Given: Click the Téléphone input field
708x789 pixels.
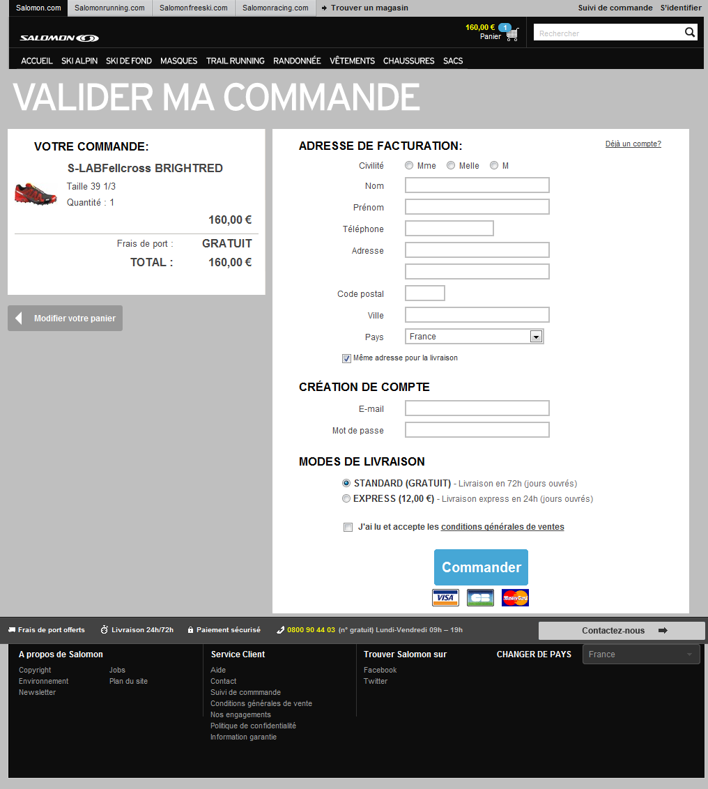Looking at the screenshot, I should (x=449, y=229).
